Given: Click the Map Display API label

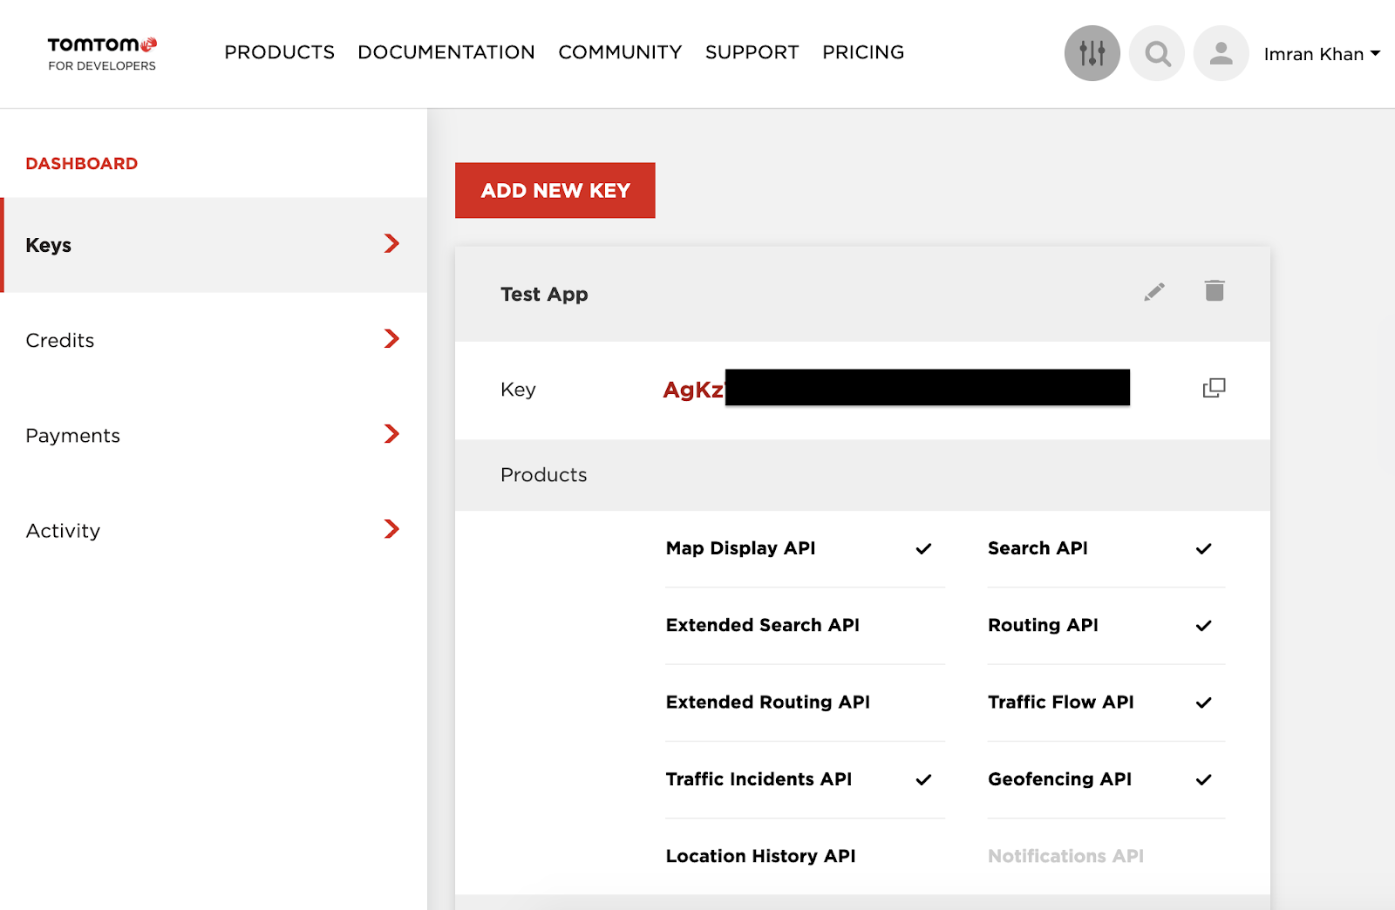Looking at the screenshot, I should point(741,548).
